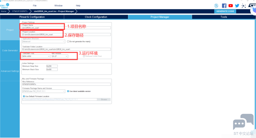Open the Toolchain / IDE dropdown
This screenshot has height=138, width=256.
coord(36,56)
